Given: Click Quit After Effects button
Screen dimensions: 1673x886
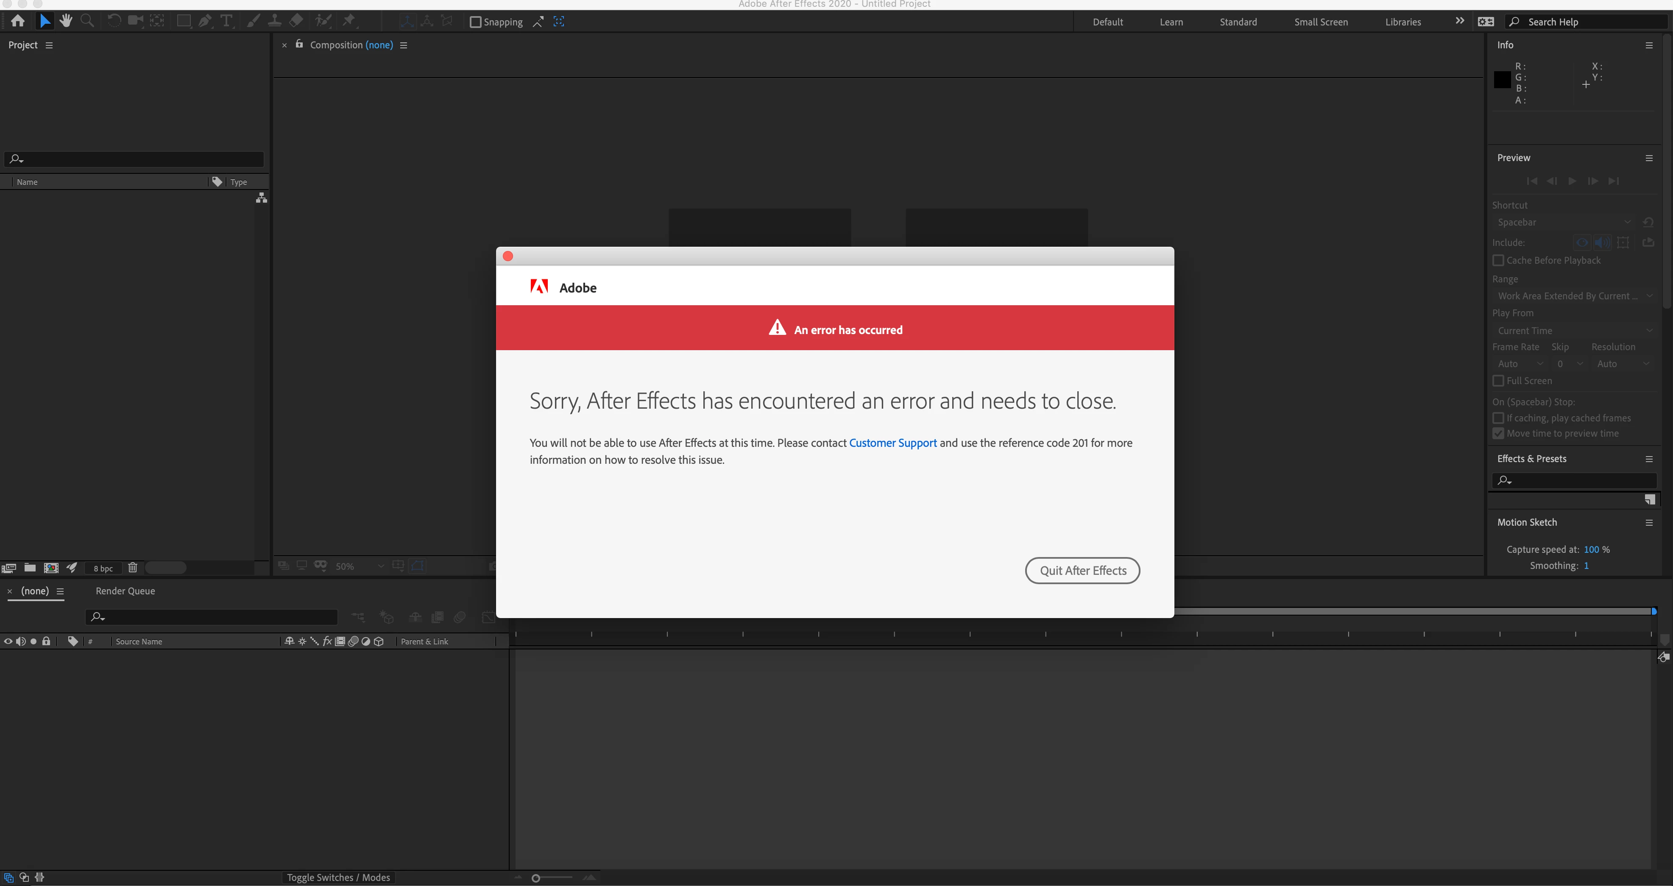Looking at the screenshot, I should (x=1082, y=570).
